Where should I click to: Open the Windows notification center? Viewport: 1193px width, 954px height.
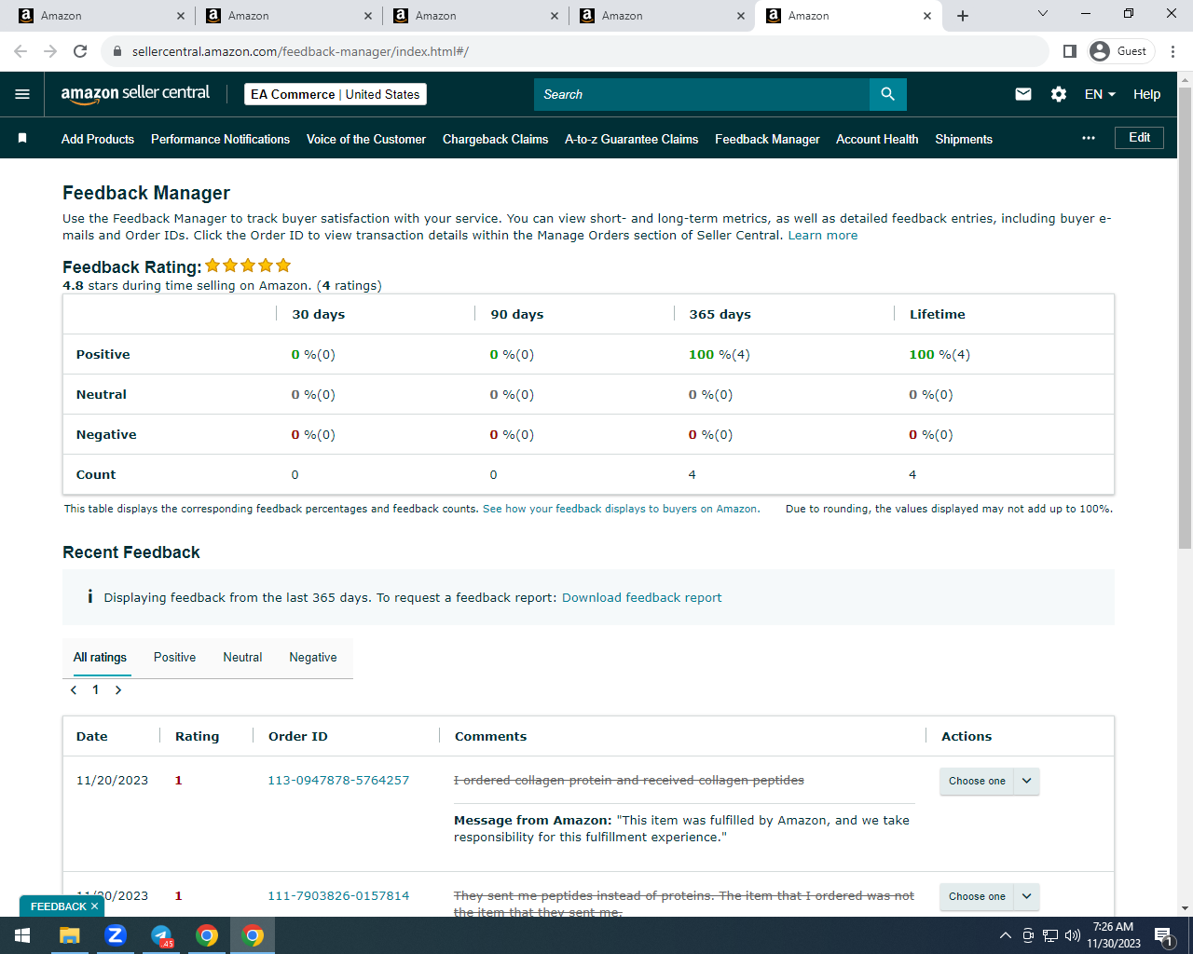[1163, 935]
